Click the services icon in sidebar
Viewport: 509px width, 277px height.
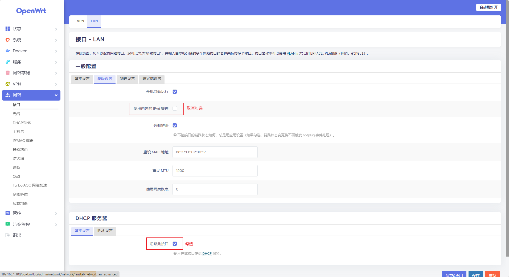pyautogui.click(x=8, y=62)
